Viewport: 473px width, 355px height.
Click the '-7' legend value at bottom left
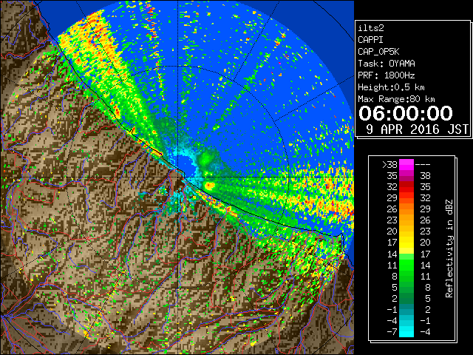[x=392, y=332]
